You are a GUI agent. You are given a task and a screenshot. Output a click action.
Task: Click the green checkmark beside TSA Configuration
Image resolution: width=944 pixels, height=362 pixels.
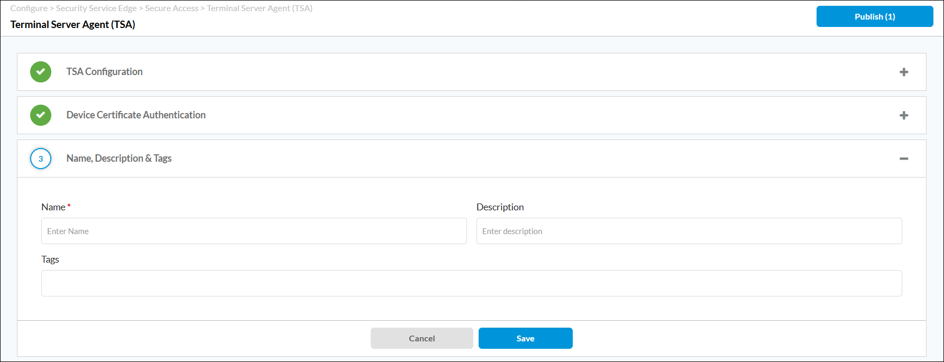41,72
